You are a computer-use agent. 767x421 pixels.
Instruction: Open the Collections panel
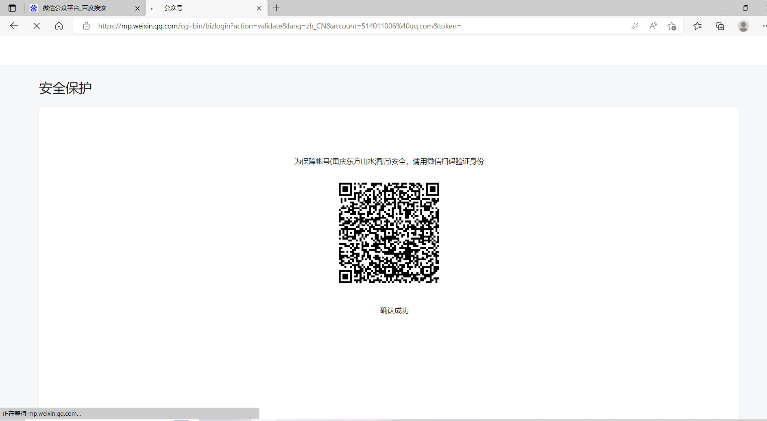tap(720, 26)
